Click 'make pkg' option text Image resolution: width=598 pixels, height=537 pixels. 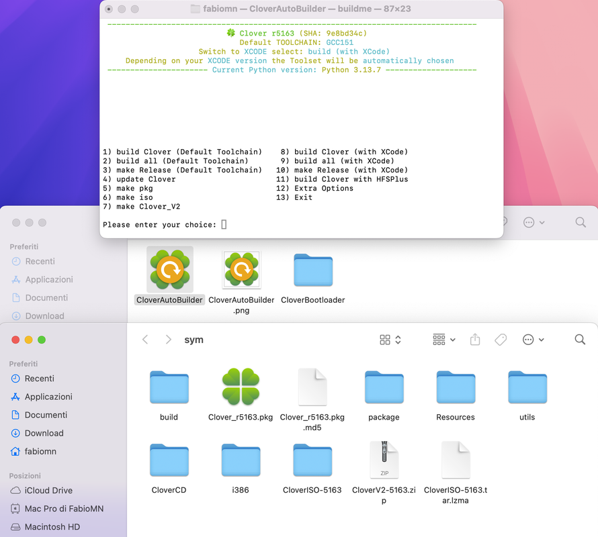(134, 188)
